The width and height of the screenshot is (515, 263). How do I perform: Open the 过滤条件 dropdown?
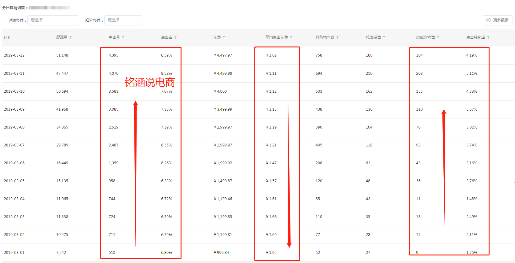click(x=53, y=20)
